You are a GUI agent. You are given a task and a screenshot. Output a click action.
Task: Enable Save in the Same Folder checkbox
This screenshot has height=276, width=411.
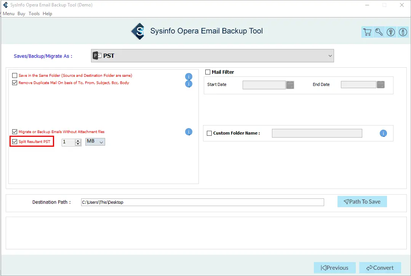(15, 76)
